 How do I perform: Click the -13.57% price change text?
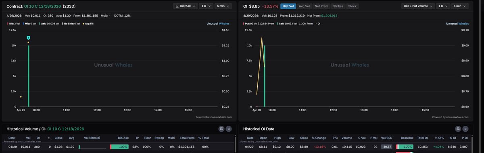click(x=270, y=6)
